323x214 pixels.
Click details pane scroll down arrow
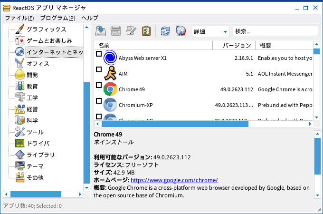tap(317, 195)
